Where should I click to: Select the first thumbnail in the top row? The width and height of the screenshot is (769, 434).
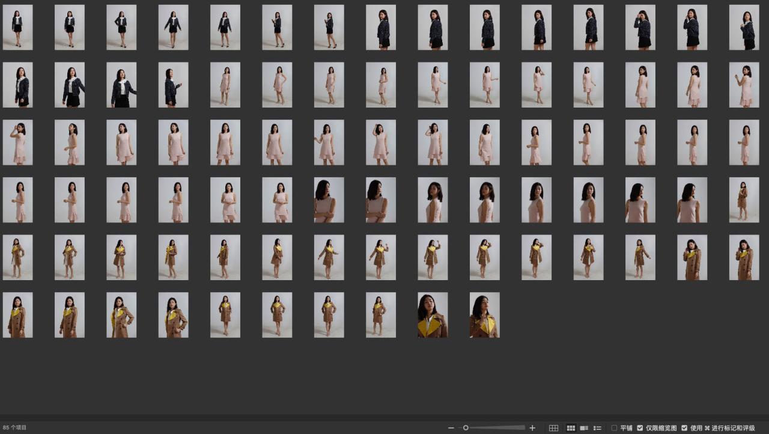(x=17, y=27)
